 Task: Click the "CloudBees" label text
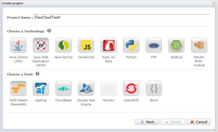click(63, 100)
